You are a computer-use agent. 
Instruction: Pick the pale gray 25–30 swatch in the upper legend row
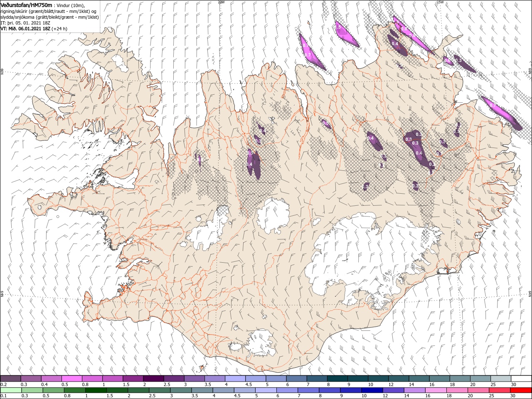[x=501, y=378]
